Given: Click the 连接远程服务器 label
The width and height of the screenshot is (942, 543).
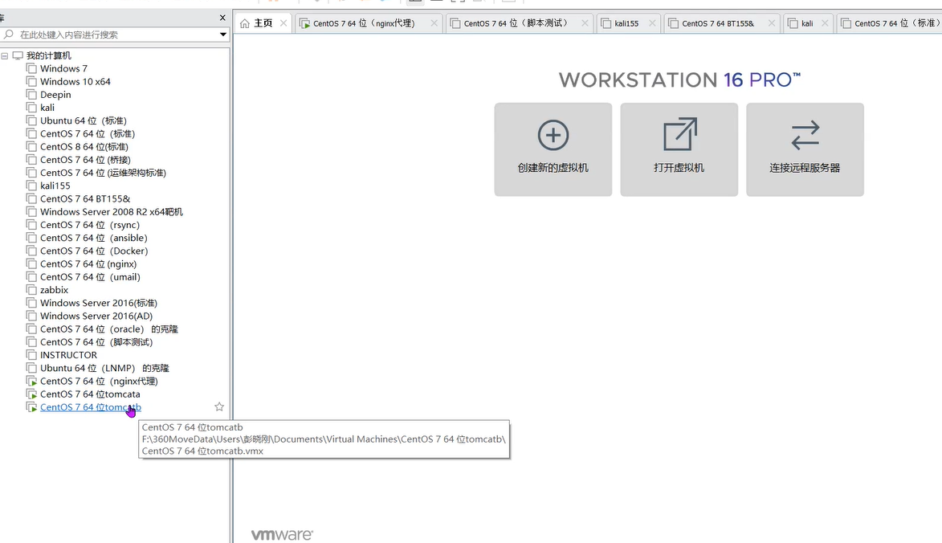Looking at the screenshot, I should 805,168.
